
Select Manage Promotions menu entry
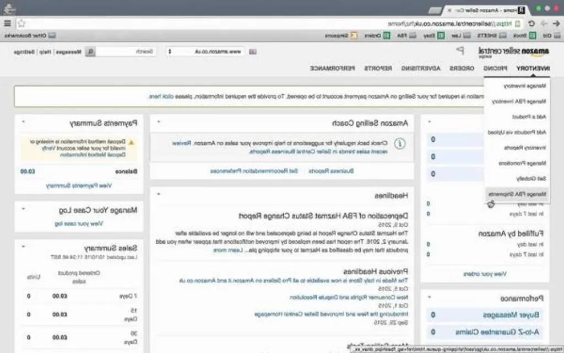coord(522,163)
